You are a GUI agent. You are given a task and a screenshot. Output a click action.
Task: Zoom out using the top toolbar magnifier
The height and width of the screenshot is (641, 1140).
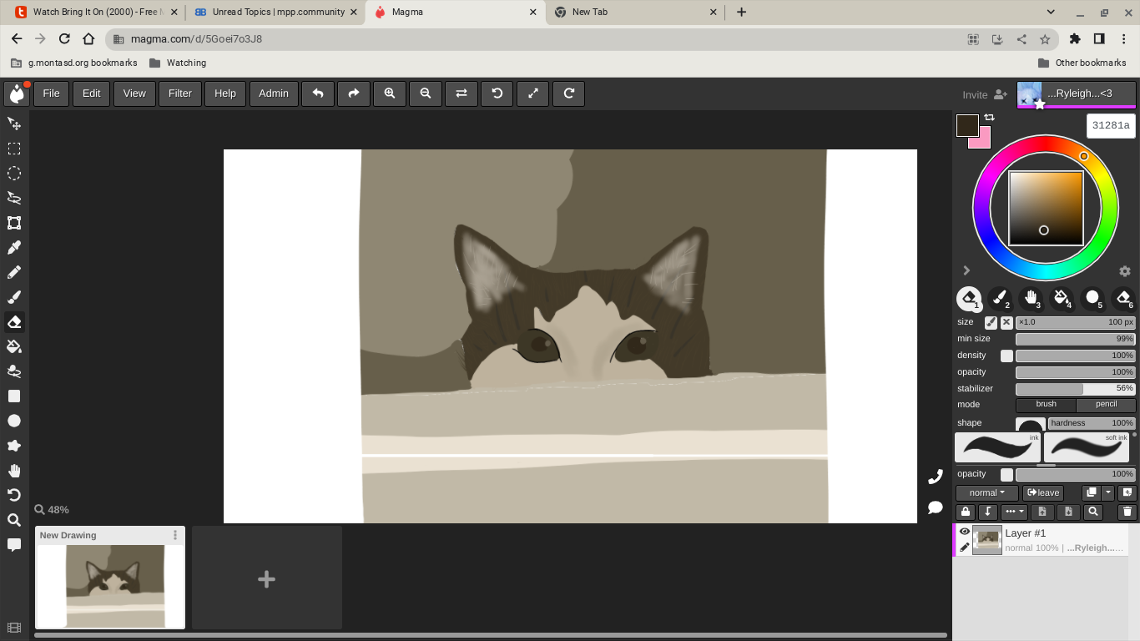pos(426,93)
